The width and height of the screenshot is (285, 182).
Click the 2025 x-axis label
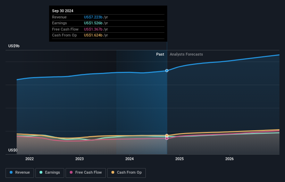click(179, 159)
